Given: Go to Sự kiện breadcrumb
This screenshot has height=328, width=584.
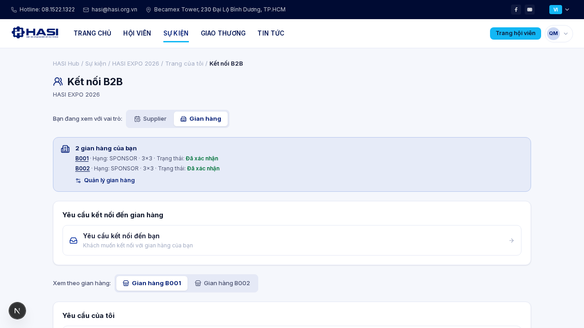Looking at the screenshot, I should pos(96,63).
